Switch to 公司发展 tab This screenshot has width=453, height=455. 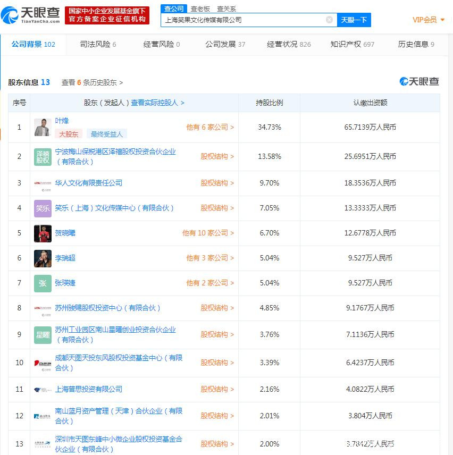tap(225, 44)
